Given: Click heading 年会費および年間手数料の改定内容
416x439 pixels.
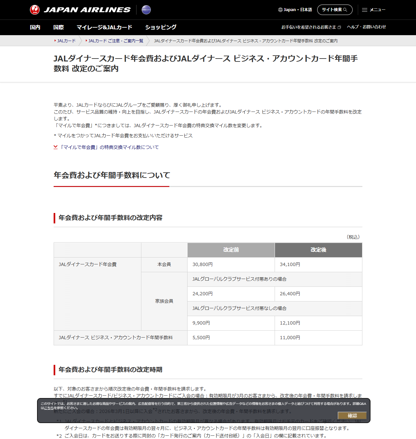Looking at the screenshot, I should tap(110, 218).
